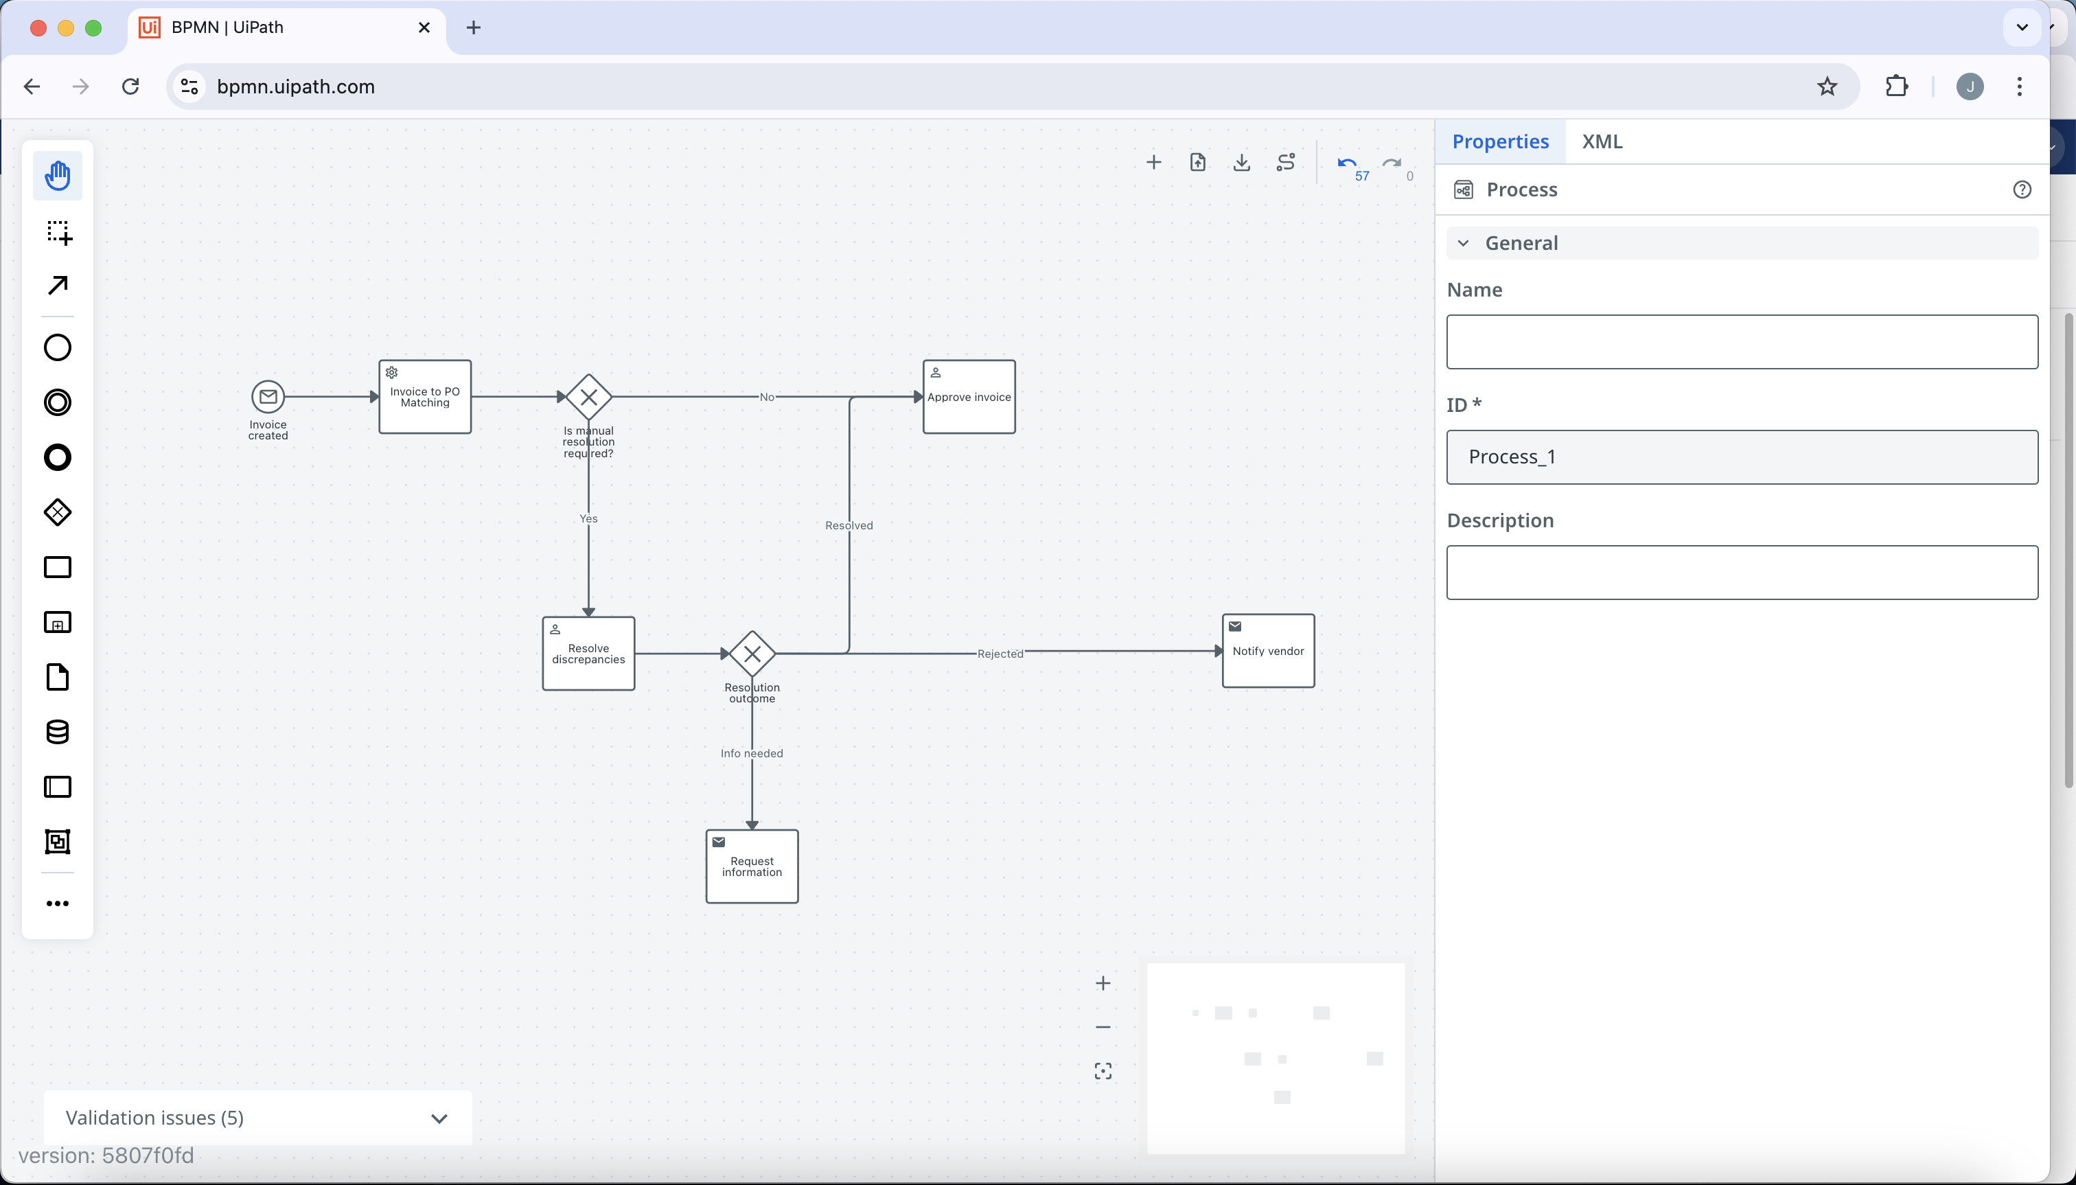Click the Resolved flow label
The height and width of the screenshot is (1185, 2076).
click(849, 526)
